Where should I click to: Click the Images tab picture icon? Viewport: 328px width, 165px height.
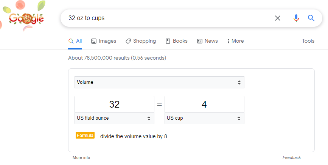(94, 41)
